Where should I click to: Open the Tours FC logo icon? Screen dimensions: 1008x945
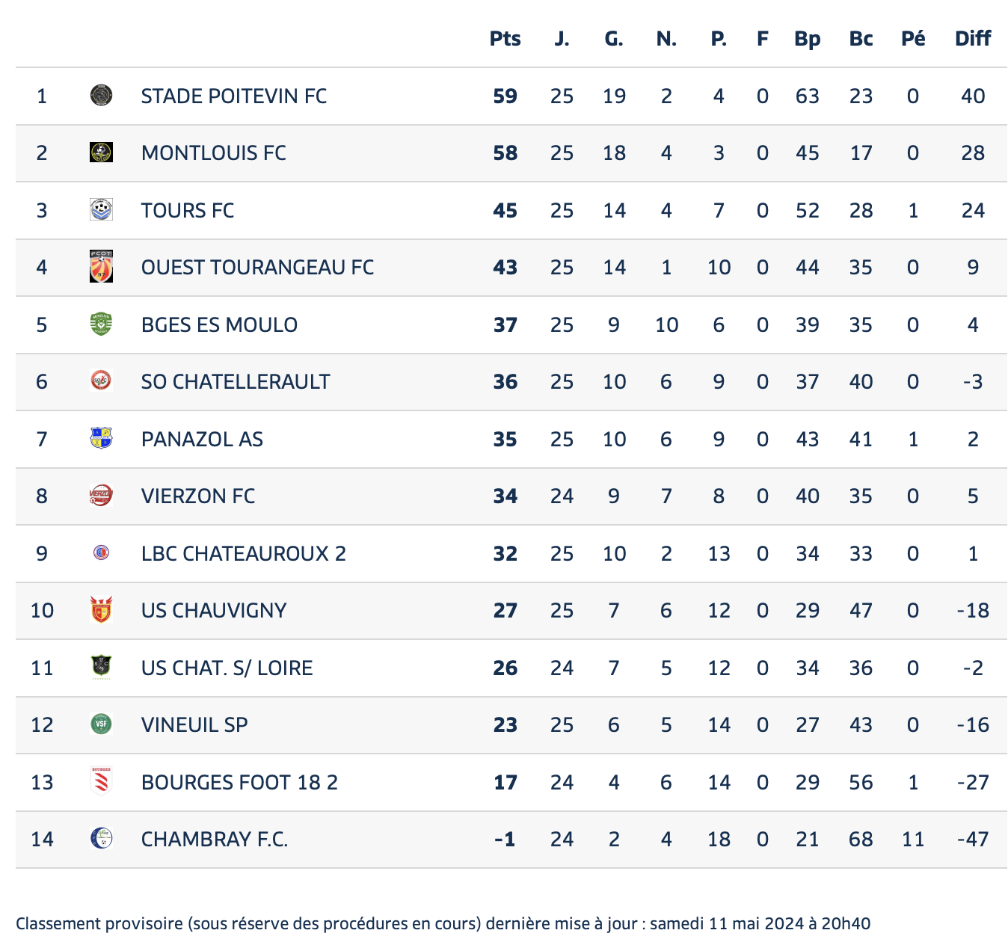point(101,210)
